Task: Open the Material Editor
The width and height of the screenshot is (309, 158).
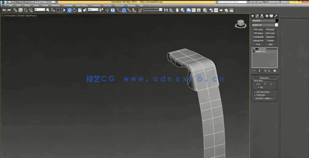Action: [205, 10]
